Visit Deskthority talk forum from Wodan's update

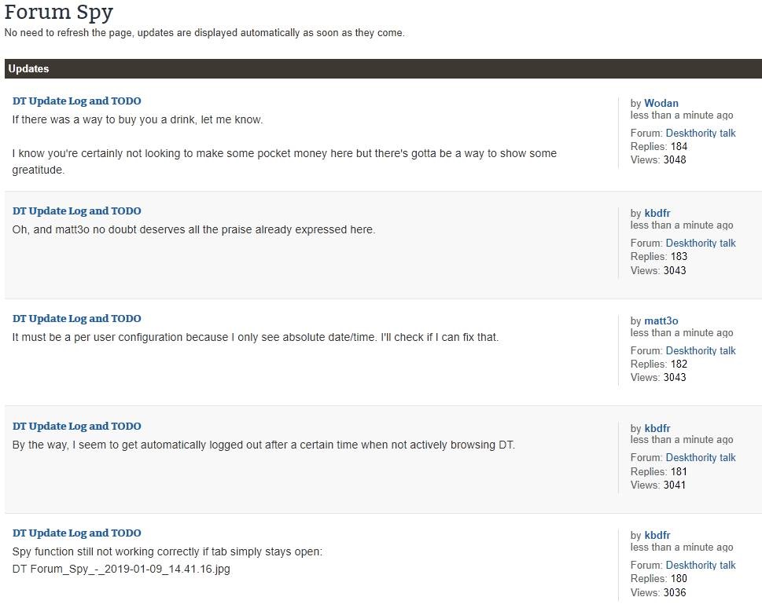[700, 133]
